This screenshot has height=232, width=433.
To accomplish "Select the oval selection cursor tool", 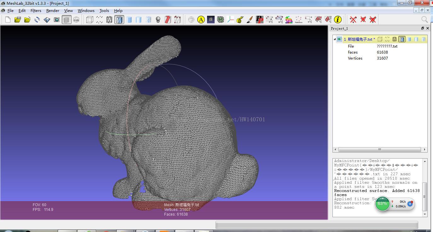I will pos(279,20).
